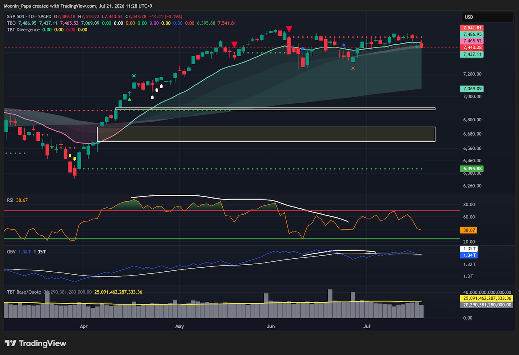The width and height of the screenshot is (519, 355).
Task: Click the topmost white oval marker
Action: coord(161,86)
